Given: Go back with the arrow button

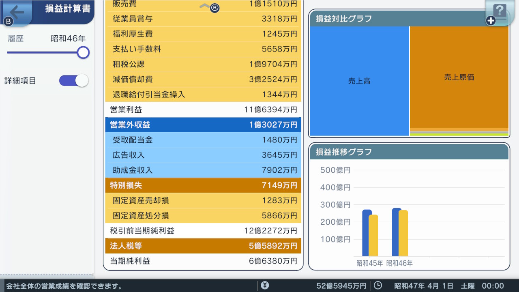Looking at the screenshot, I should click(16, 12).
